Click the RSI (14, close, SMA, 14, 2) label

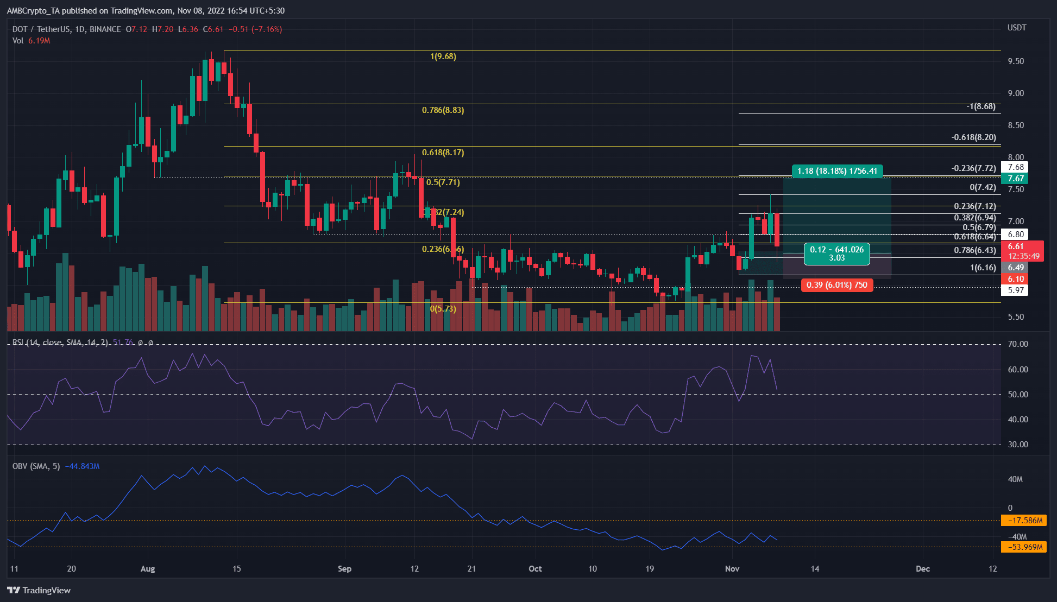tap(60, 343)
